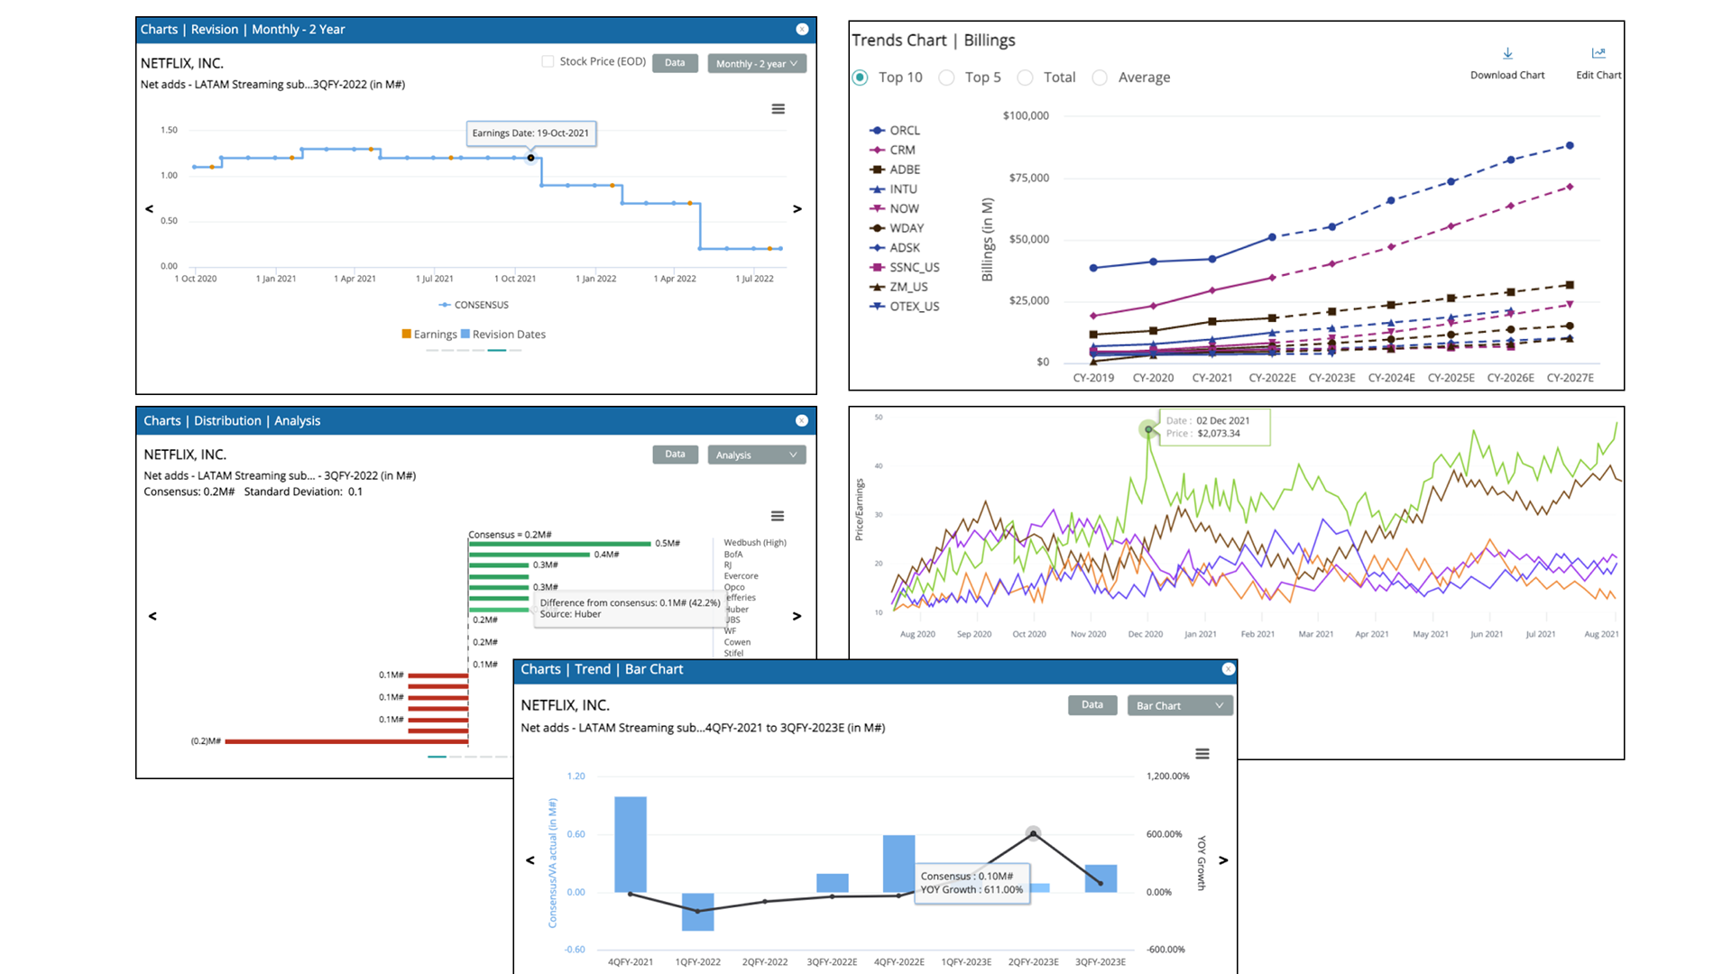1732x974 pixels.
Task: Go to previous in Distribution chart
Action: tap(152, 617)
